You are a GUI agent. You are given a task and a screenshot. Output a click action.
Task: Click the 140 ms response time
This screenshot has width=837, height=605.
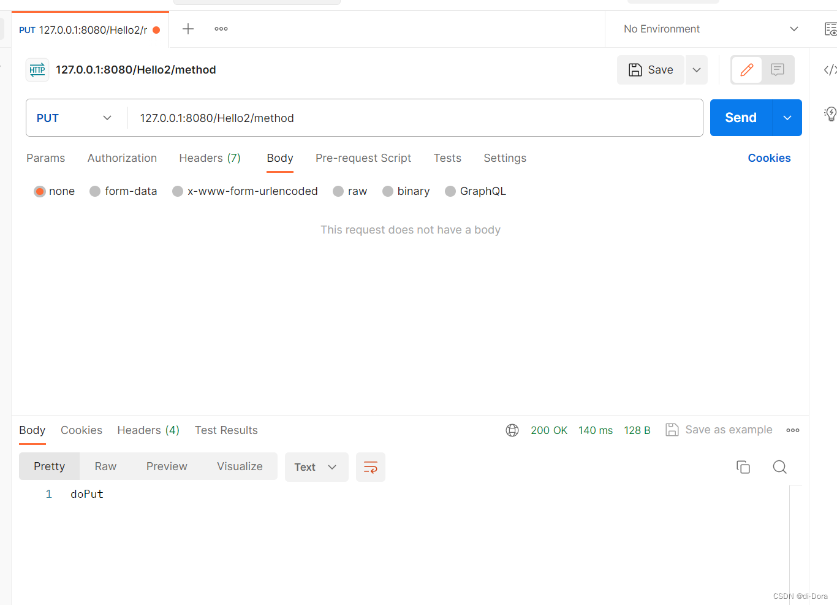tap(596, 430)
